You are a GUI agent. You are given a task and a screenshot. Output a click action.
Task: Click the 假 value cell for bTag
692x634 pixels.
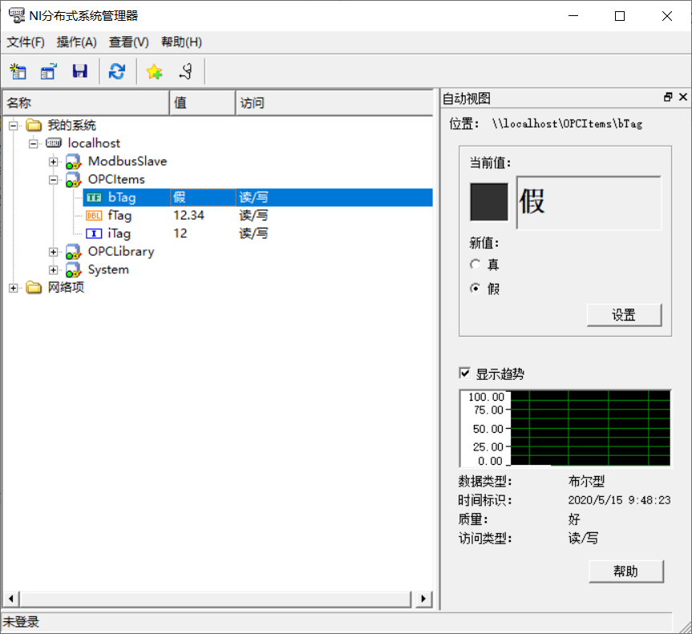(203, 197)
